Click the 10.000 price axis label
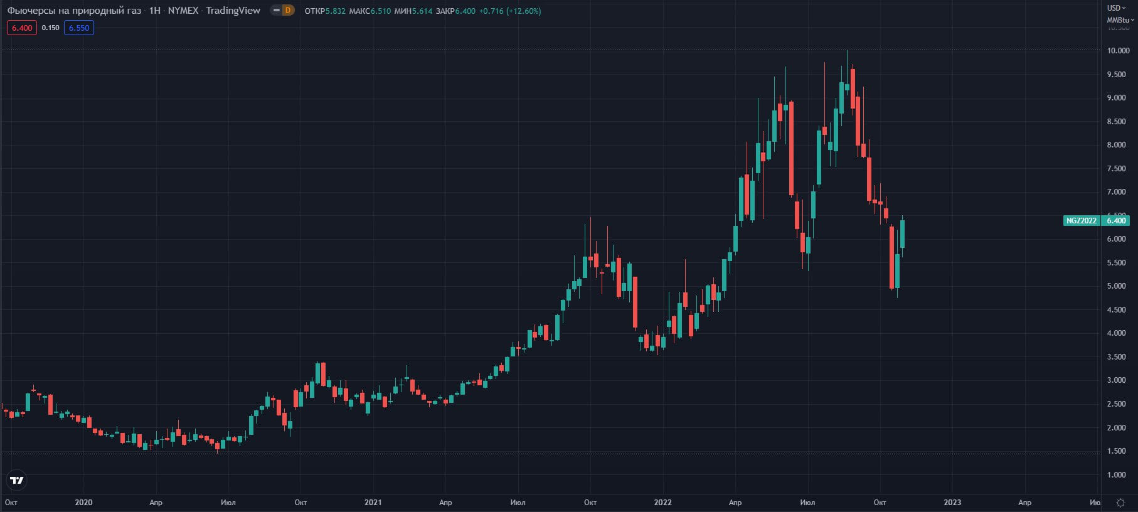 pos(1119,51)
